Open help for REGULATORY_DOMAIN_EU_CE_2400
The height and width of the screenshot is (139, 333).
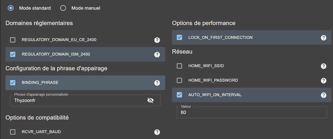[157, 40]
